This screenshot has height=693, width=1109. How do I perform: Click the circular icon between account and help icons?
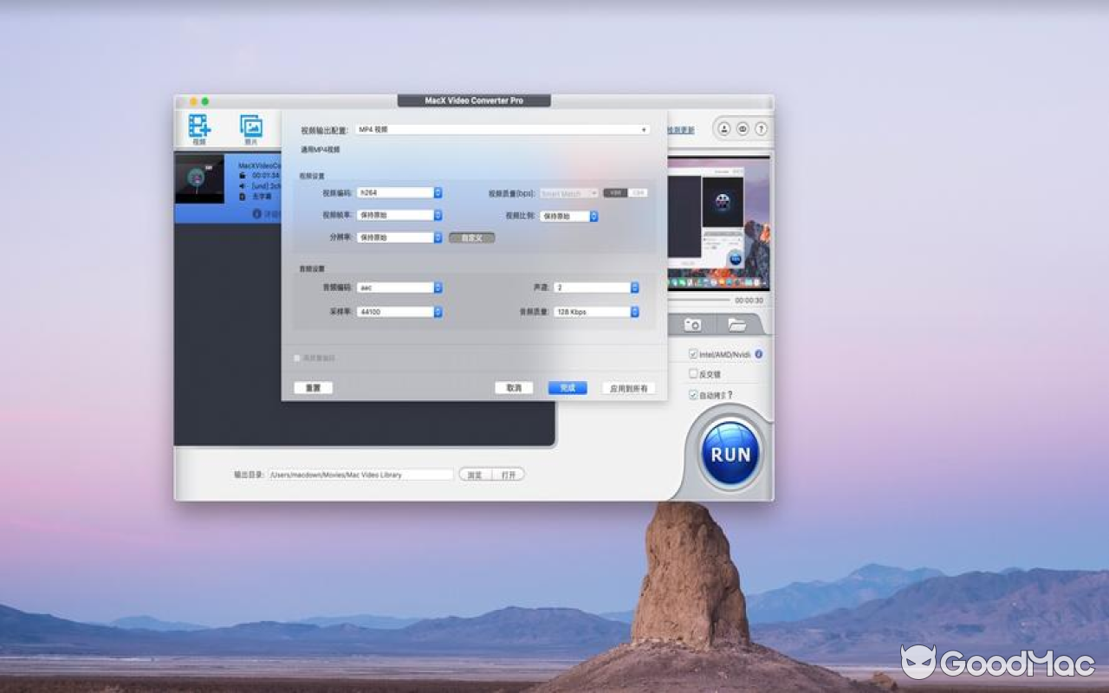click(743, 128)
